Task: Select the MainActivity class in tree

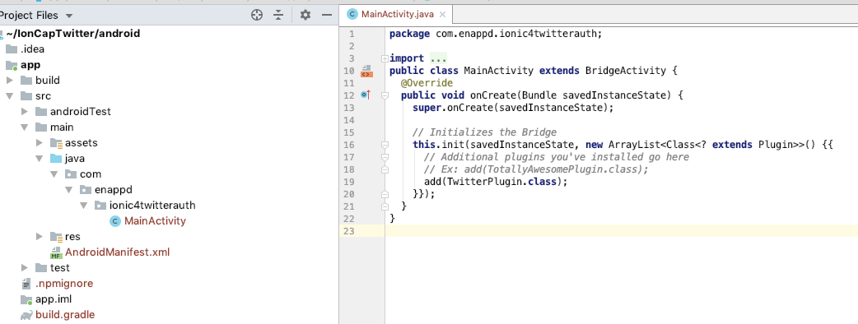Action: 155,221
